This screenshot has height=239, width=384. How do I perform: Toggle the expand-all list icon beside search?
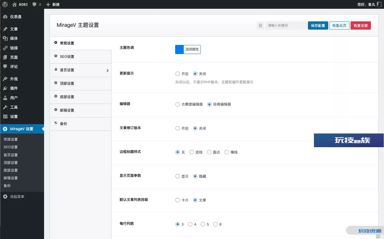(260, 25)
